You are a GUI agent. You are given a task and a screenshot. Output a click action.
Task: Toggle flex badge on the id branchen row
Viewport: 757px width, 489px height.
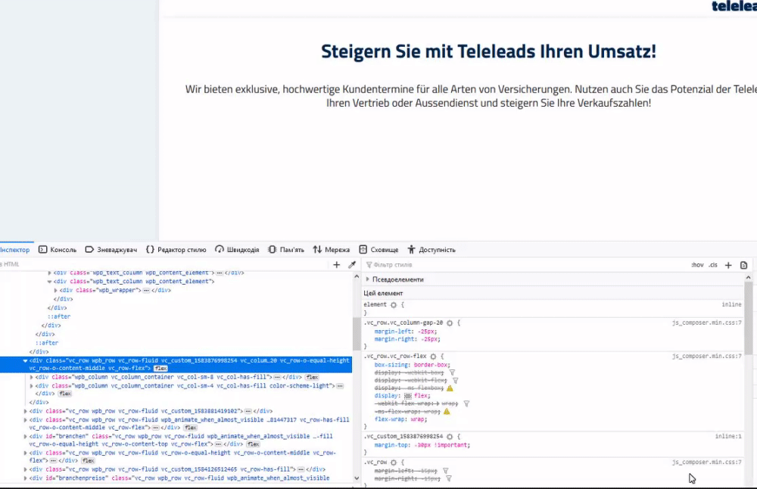[253, 444]
